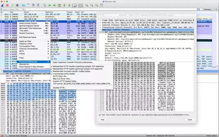The image size is (219, 137).
Task: Click the Help button in packet dialog
Action: (102, 119)
